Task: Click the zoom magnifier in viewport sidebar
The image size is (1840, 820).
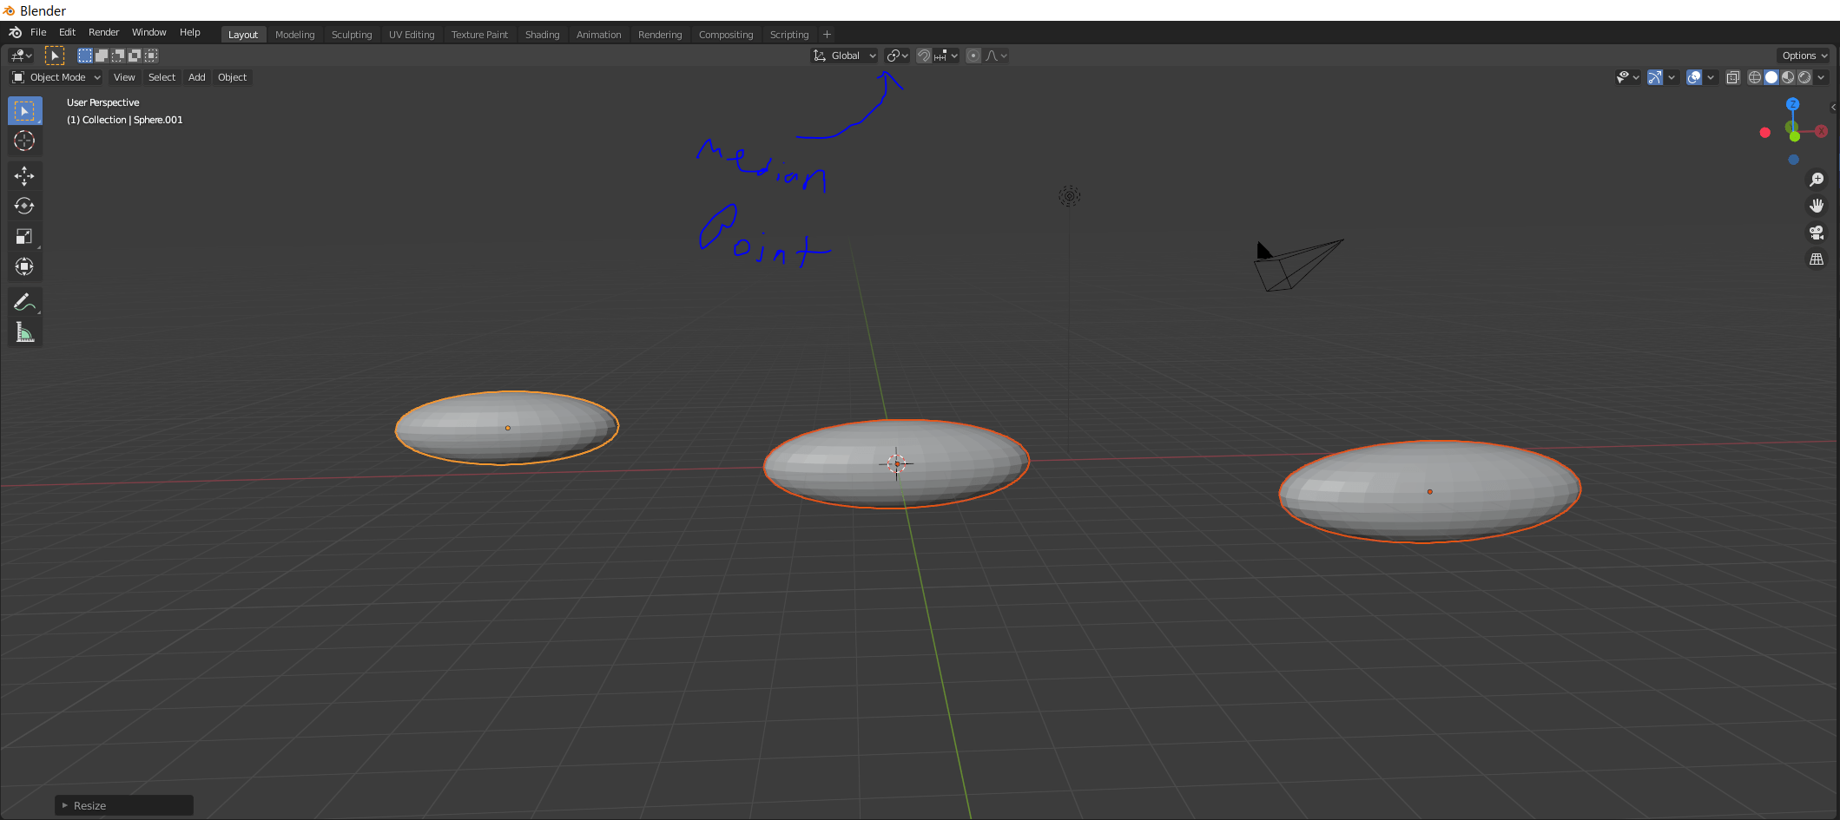Action: pos(1817,179)
